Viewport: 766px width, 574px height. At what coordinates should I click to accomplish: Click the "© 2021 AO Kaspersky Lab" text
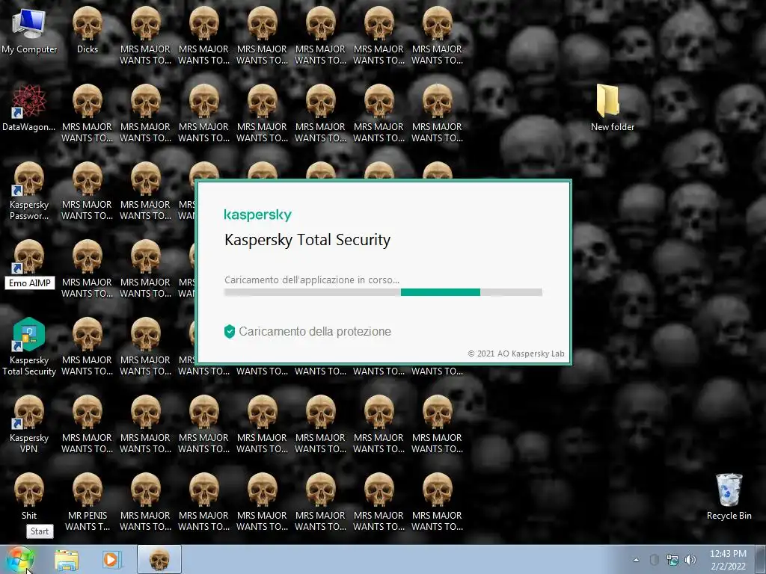tap(516, 354)
